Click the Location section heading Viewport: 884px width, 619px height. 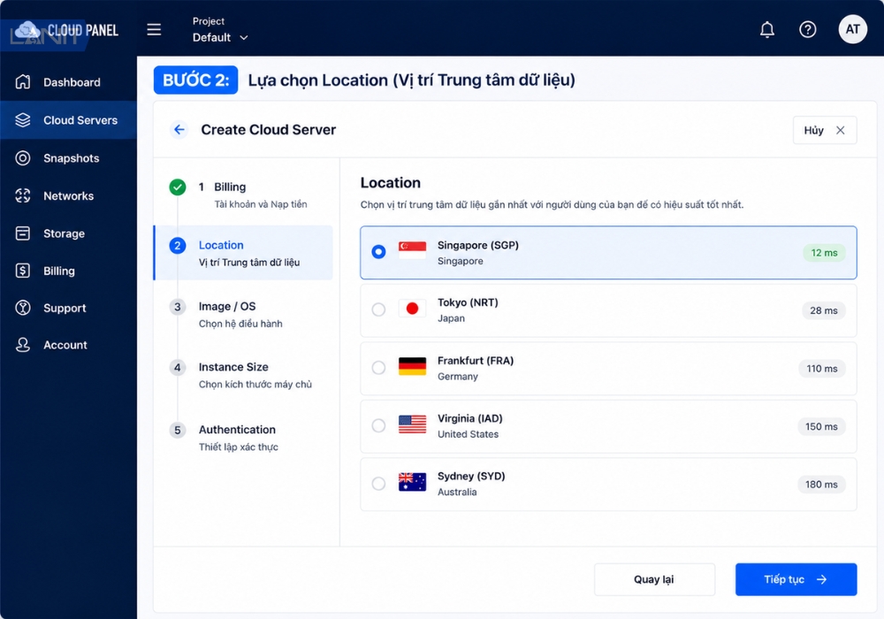tap(390, 183)
